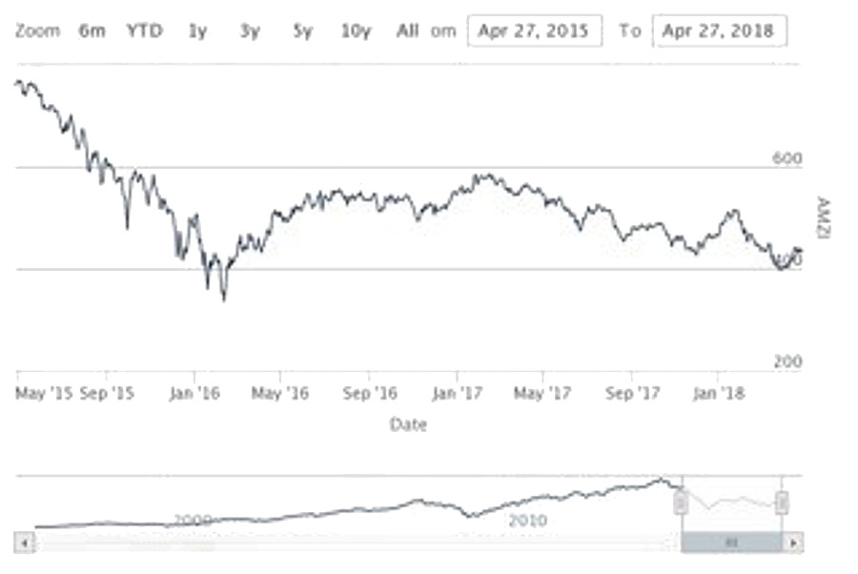Edit the To date field
Image resolution: width=858 pixels, height=574 pixels.
point(720,31)
